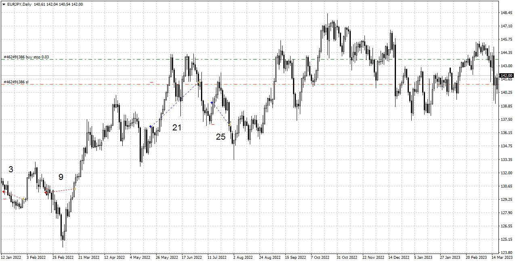Select the #462491386 buy stop 0.03 order label
Image resolution: width=515 pixels, height=262 pixels.
point(26,57)
